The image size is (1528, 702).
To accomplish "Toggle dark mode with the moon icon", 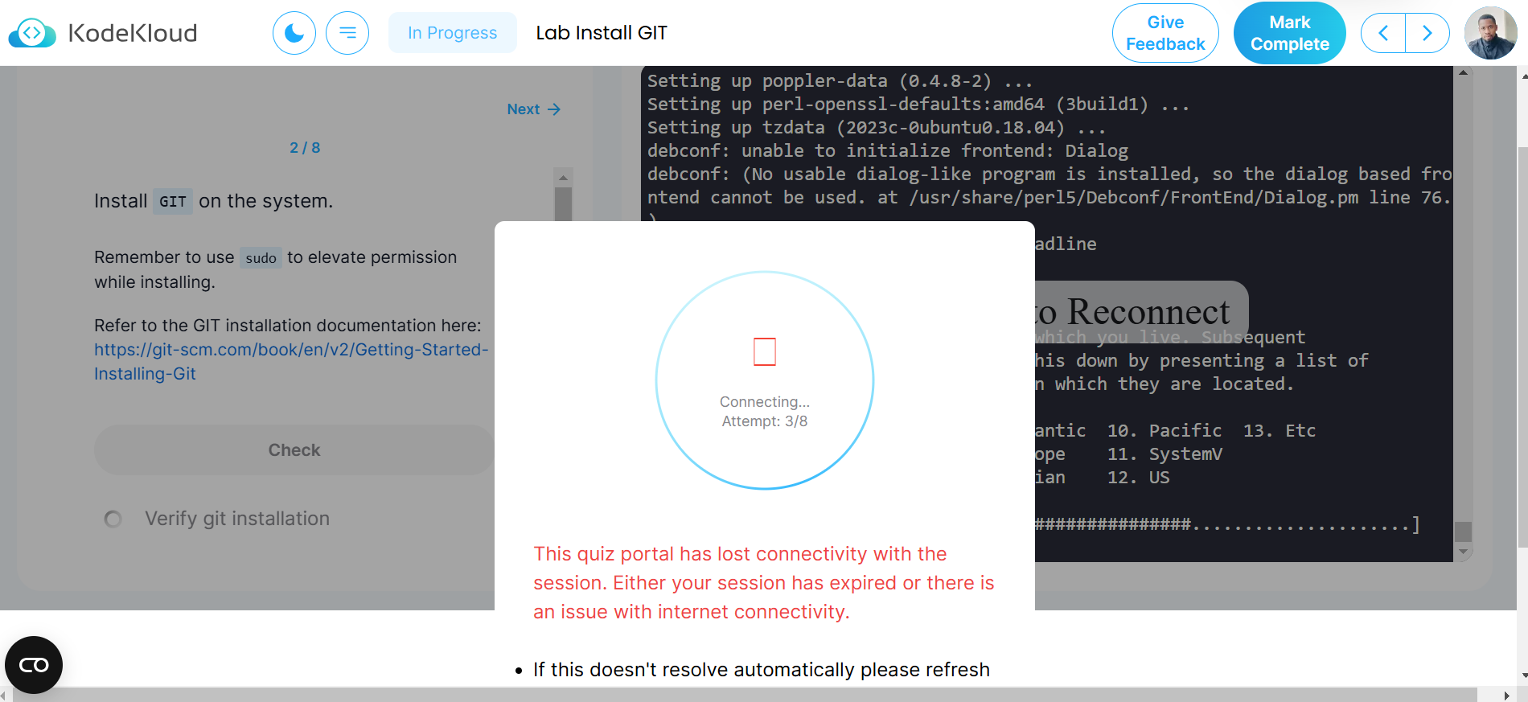I will coord(294,33).
